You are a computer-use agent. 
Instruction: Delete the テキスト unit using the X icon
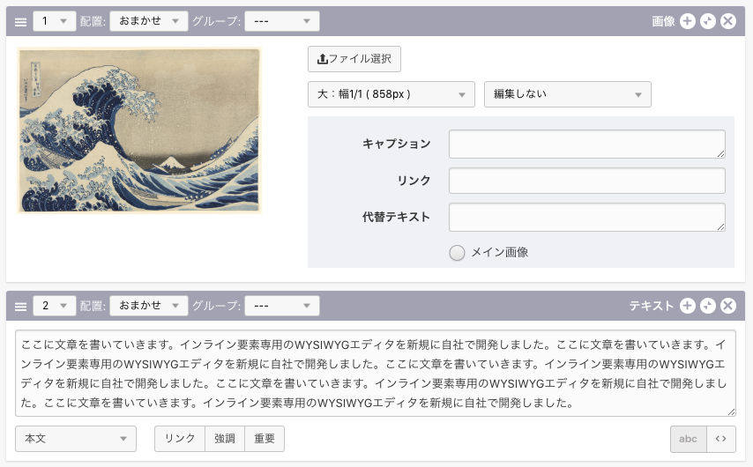pos(728,306)
